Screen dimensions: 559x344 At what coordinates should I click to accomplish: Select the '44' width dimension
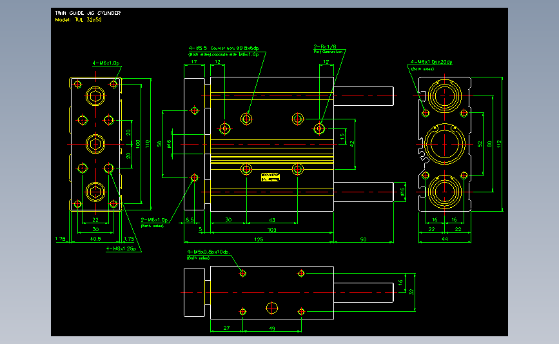[445, 239]
